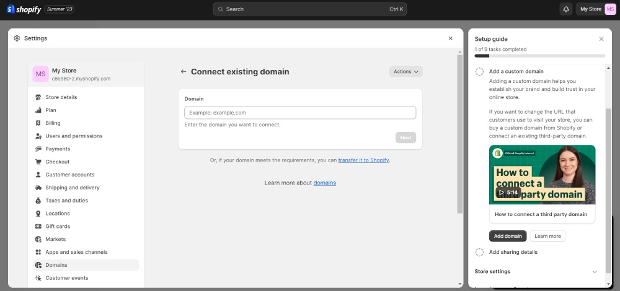620x291 pixels.
Task: Click the Store details shop icon
Action: pos(38,97)
